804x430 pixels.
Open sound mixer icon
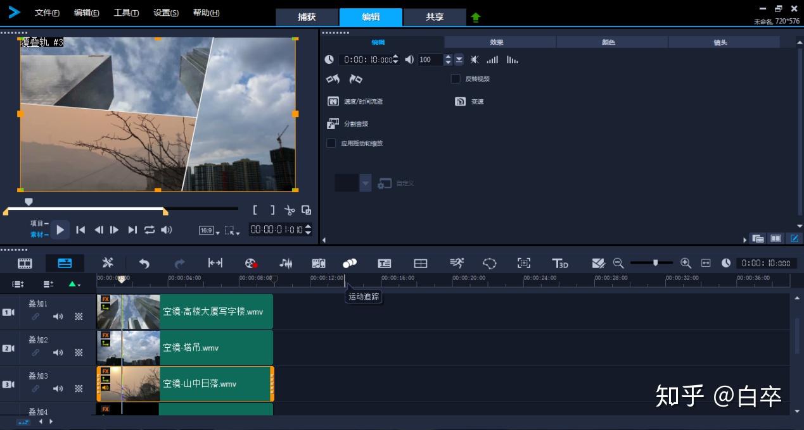286,263
